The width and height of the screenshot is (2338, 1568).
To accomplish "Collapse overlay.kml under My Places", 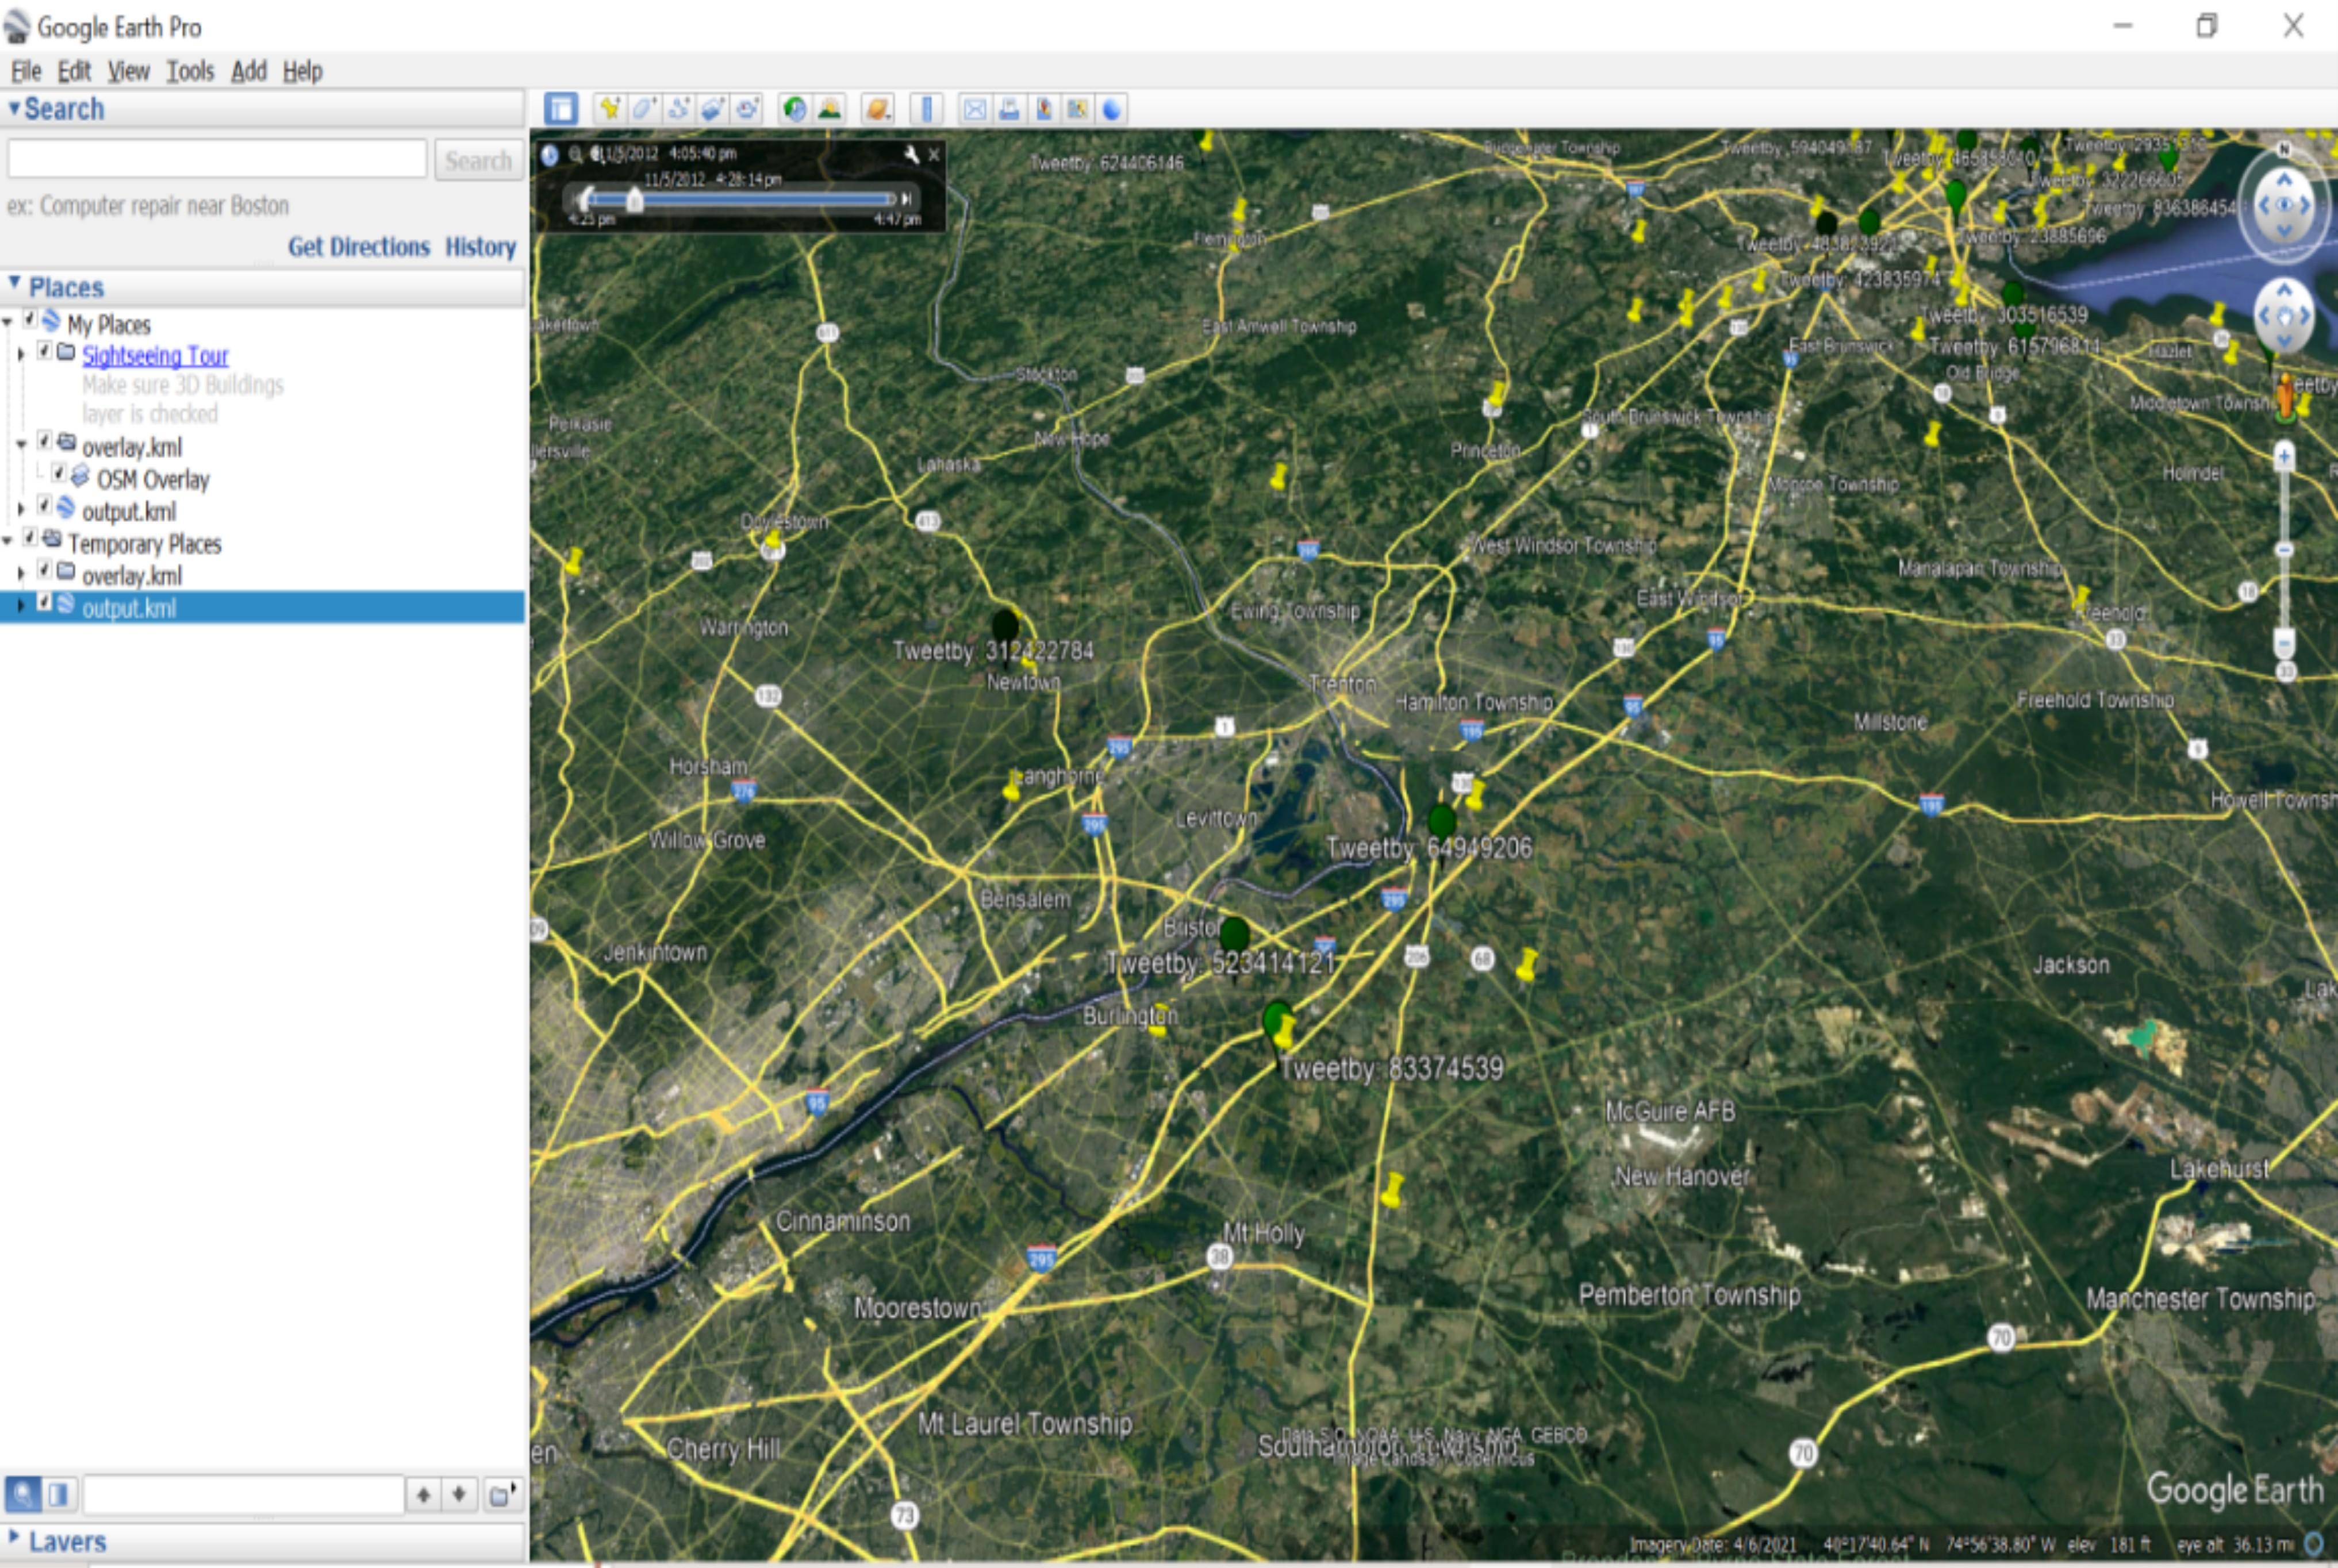I will click(x=21, y=444).
